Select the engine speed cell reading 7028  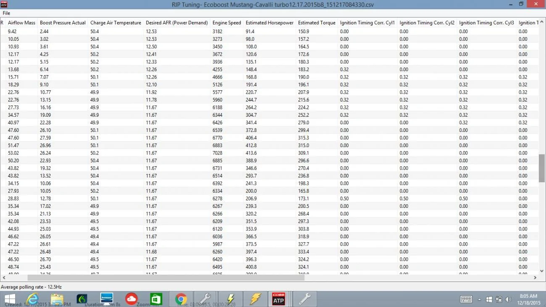(218, 153)
